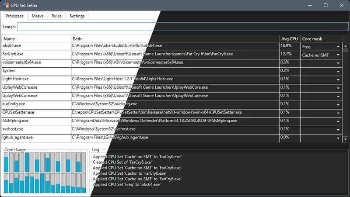This screenshot has height=197, width=350.
Task: Select the lghub_agent.exe process name
Action: click(17, 137)
